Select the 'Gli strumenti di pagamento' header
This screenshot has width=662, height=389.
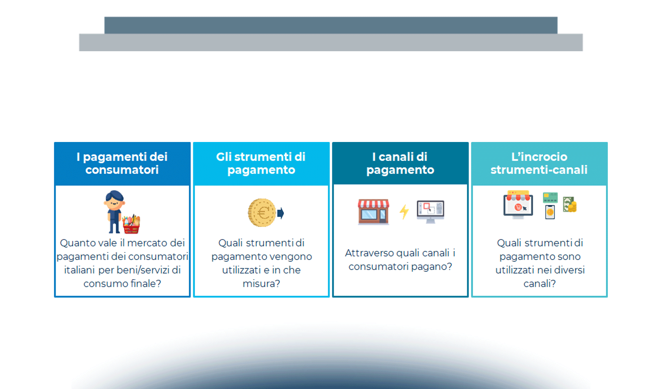click(261, 163)
